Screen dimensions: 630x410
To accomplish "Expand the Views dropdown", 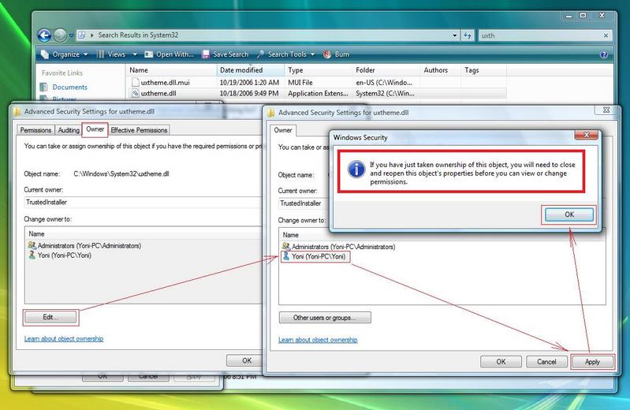I will [117, 54].
